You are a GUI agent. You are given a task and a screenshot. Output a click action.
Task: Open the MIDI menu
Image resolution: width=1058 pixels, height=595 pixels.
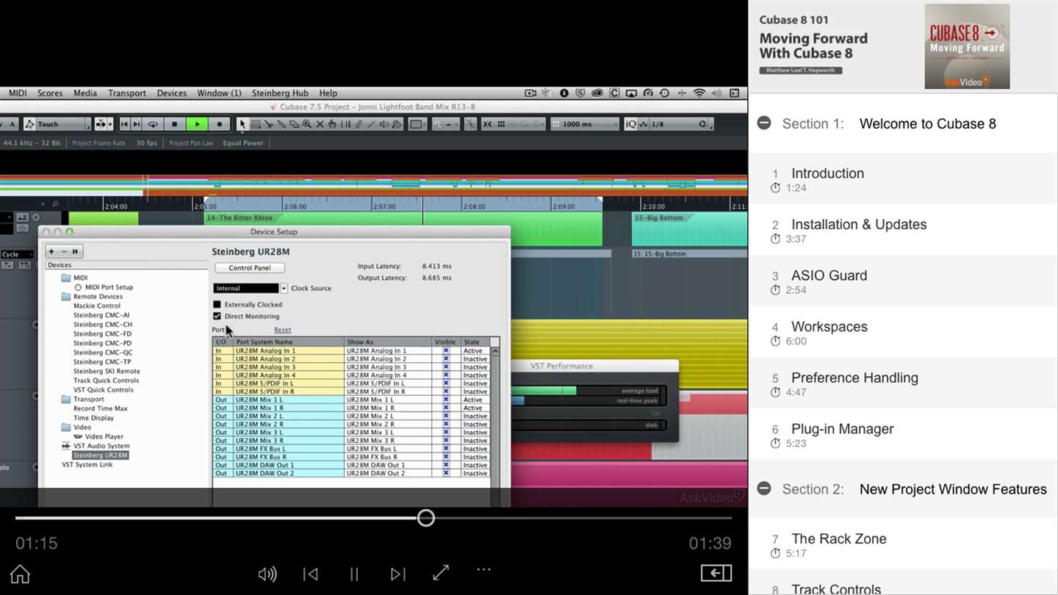click(18, 93)
